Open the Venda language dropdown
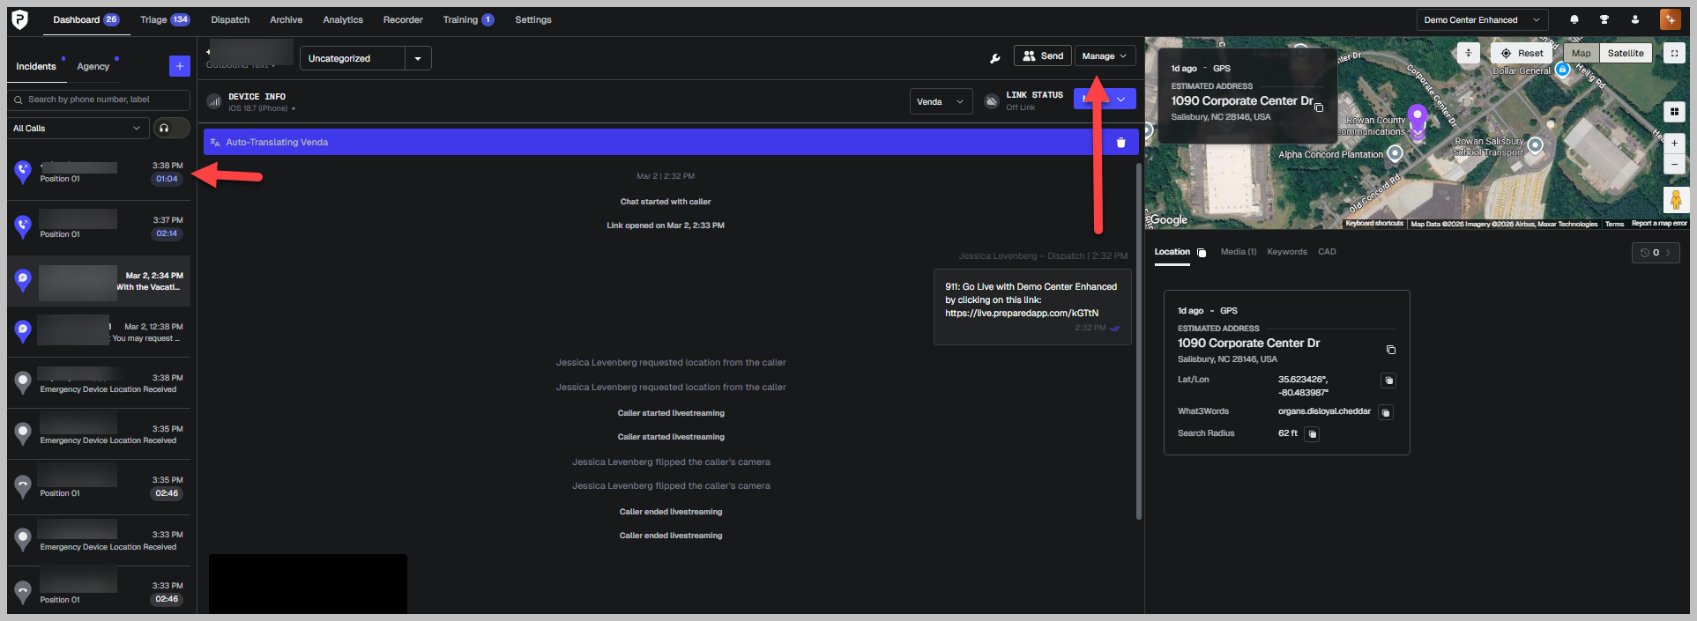 941,101
